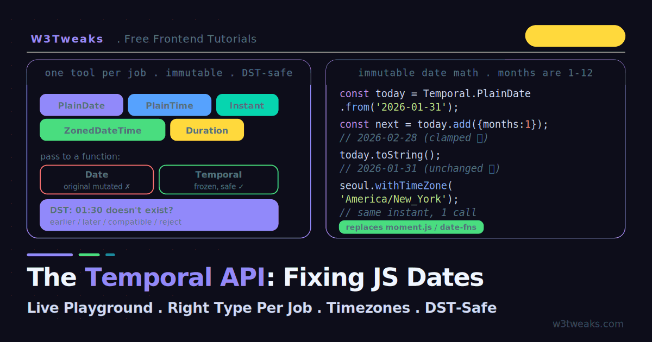Image resolution: width=652 pixels, height=342 pixels.
Task: Click 'immutable date math' code panel heading
Action: tap(475, 73)
